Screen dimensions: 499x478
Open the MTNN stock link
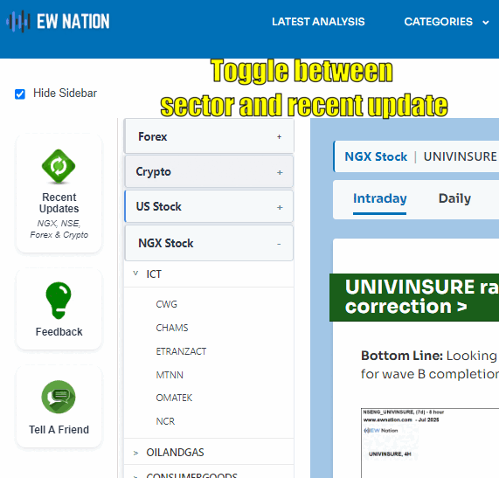point(170,375)
